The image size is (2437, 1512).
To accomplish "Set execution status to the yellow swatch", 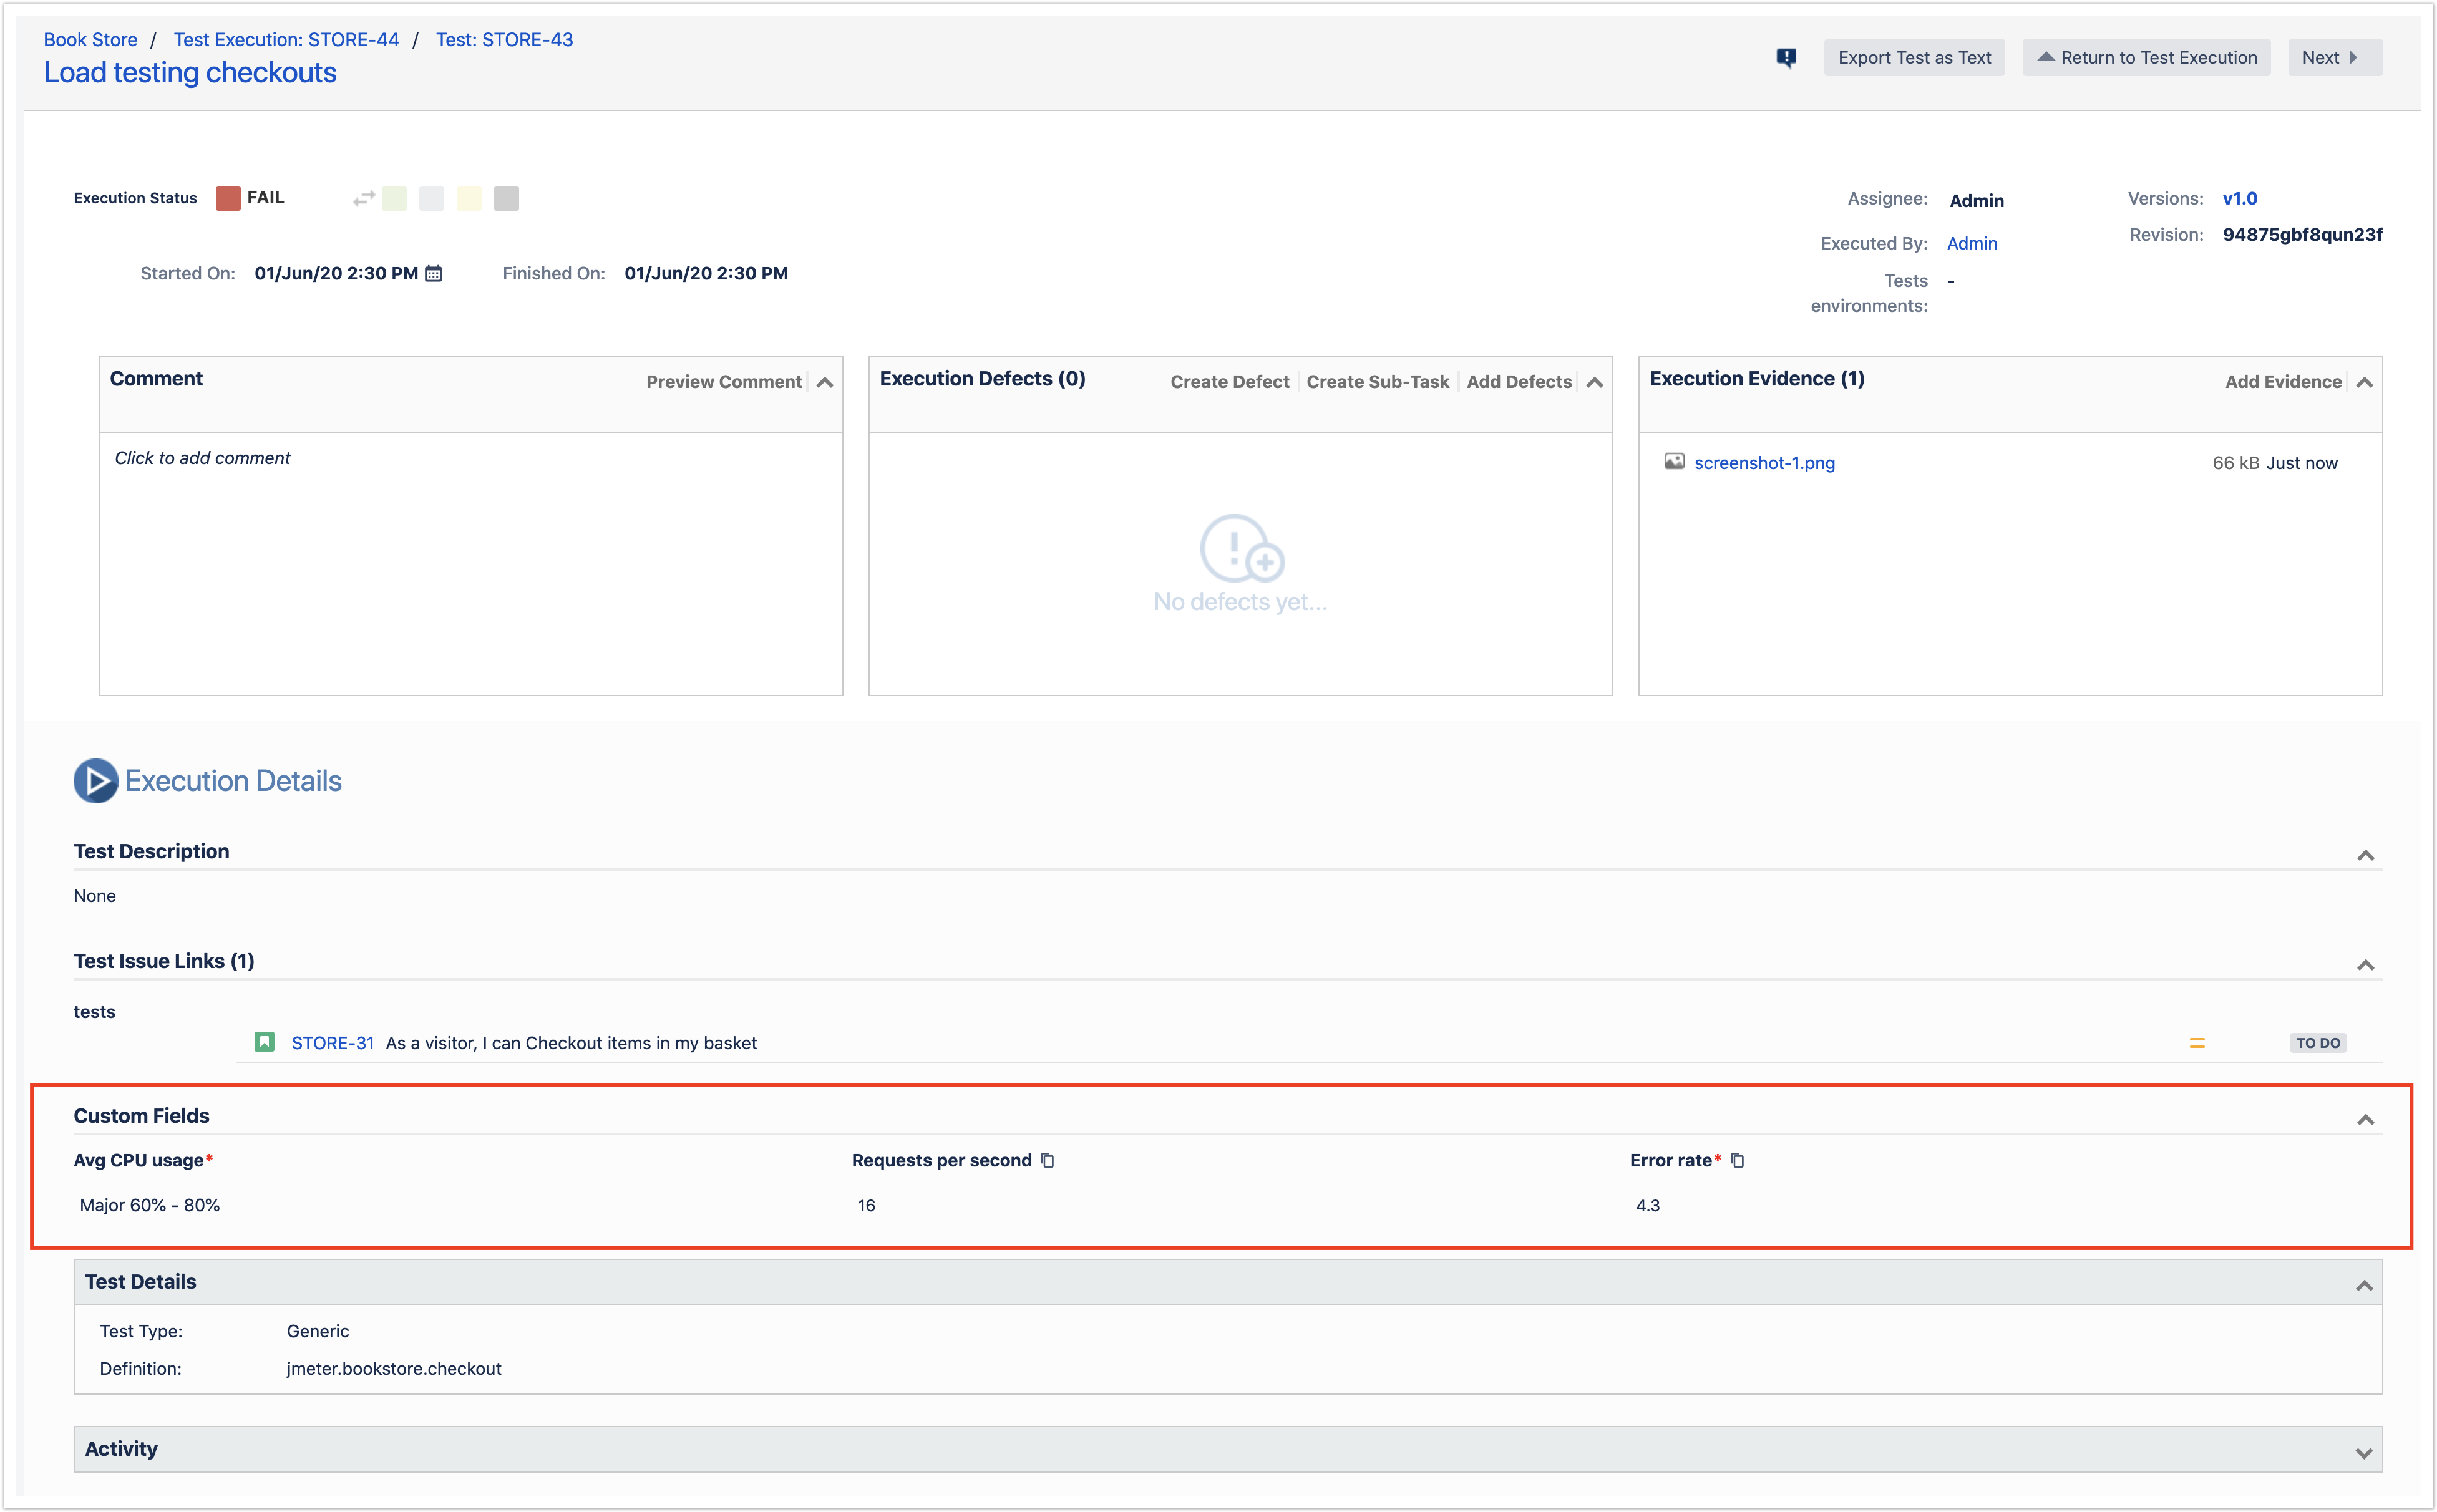I will (x=469, y=198).
